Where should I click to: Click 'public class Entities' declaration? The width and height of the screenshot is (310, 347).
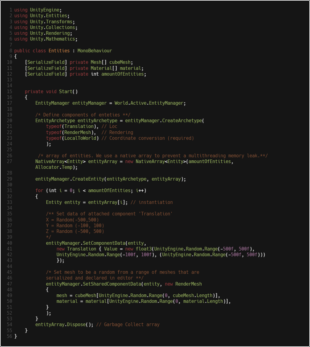coord(42,51)
